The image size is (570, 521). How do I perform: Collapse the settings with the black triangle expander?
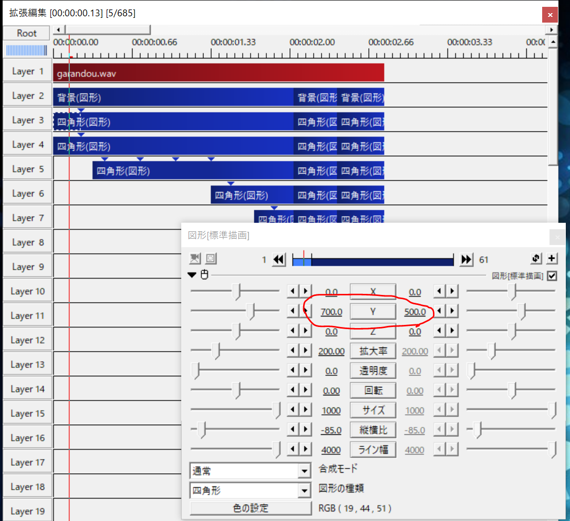(x=192, y=274)
